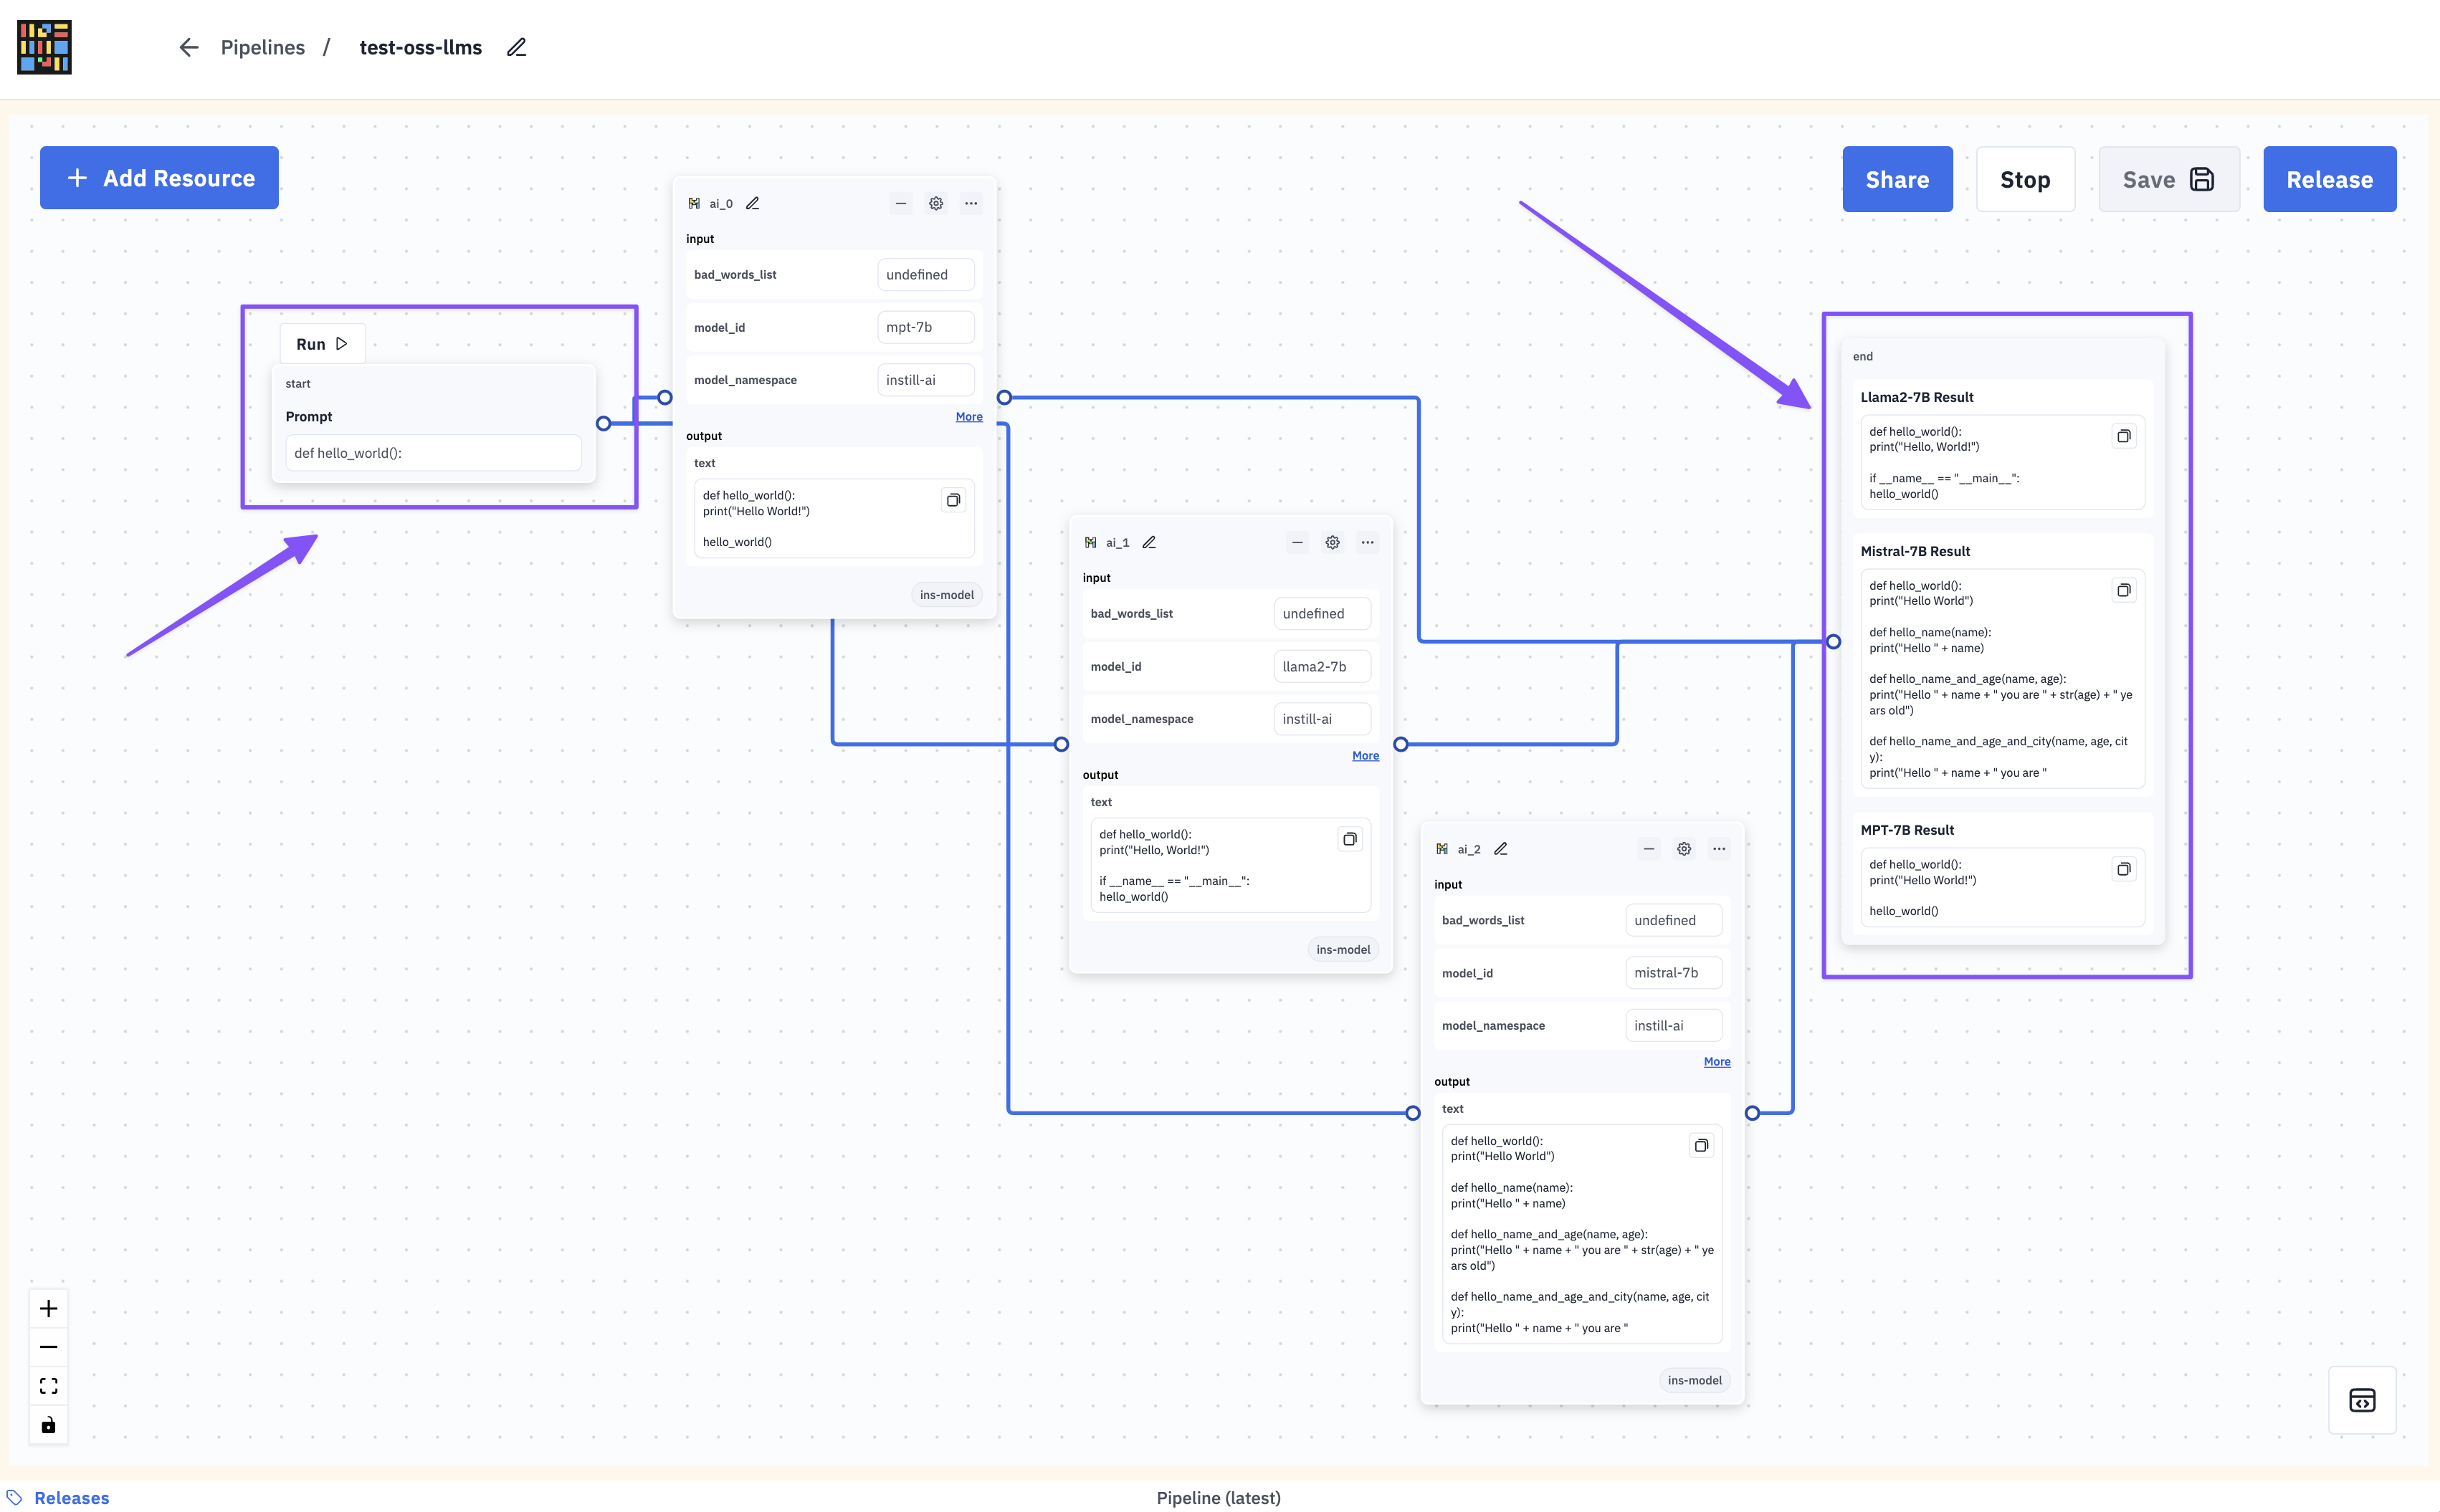
Task: Open three-dot menu on ai_1 node
Action: point(1367,542)
